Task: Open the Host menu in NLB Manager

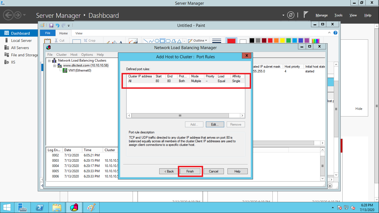Action: tap(74, 55)
